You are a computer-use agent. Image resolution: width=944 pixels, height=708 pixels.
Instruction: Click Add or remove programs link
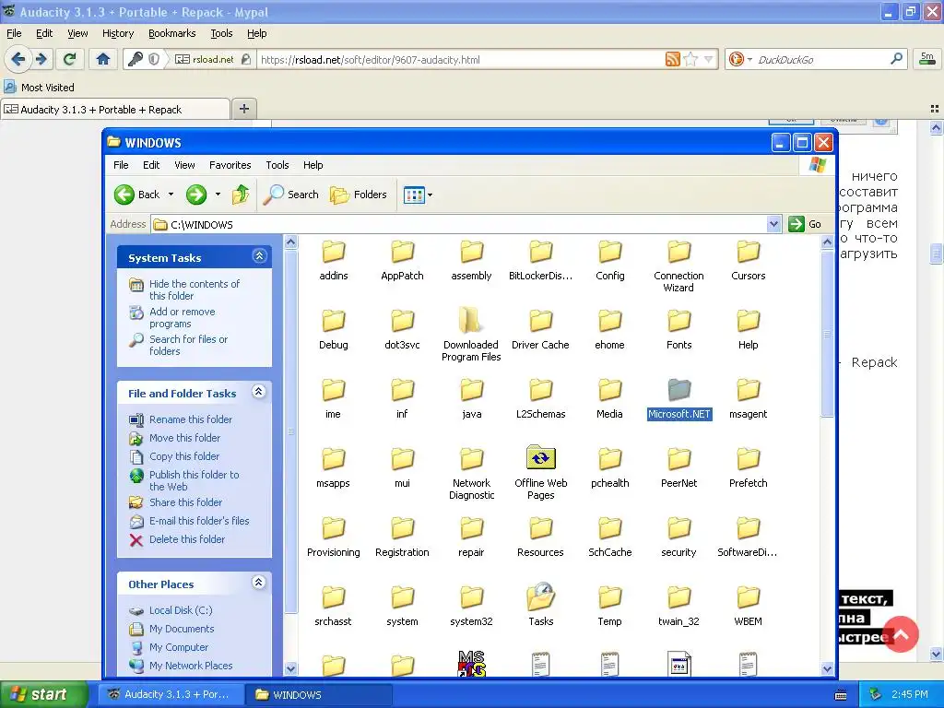point(183,317)
